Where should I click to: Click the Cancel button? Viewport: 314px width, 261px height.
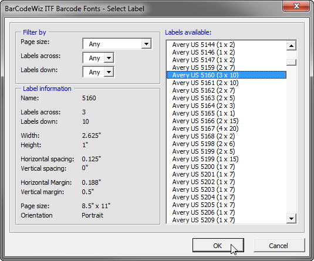point(279,245)
